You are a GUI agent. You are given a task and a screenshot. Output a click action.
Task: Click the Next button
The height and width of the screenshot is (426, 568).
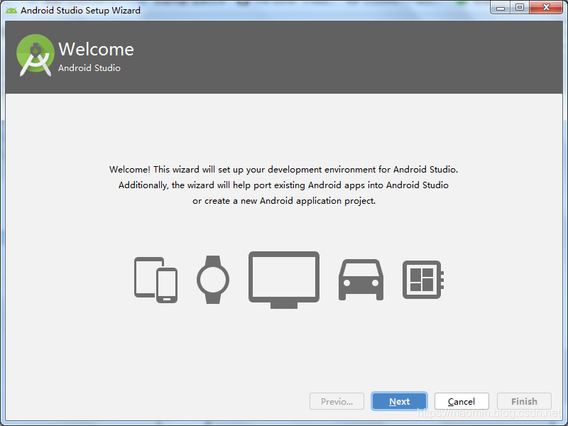[x=399, y=401]
